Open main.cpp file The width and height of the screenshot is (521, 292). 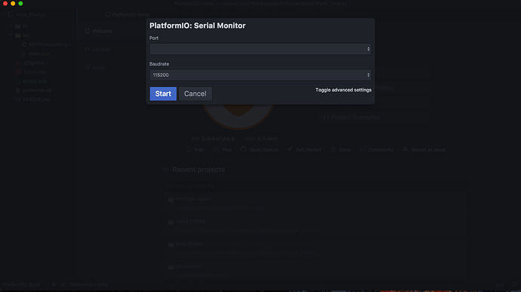39,54
